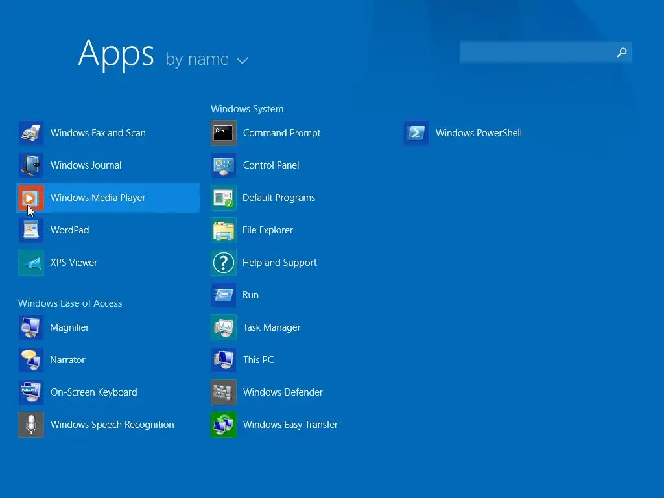664x498 pixels.
Task: Click the Default Programs icon
Action: coord(224,198)
